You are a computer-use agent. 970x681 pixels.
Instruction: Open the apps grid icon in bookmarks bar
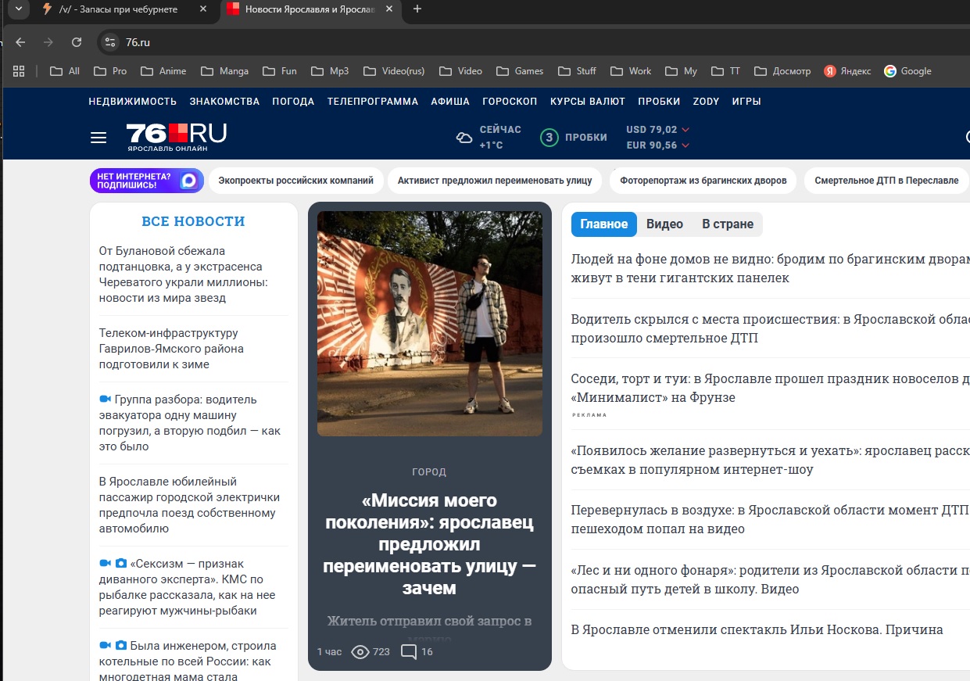[x=19, y=71]
